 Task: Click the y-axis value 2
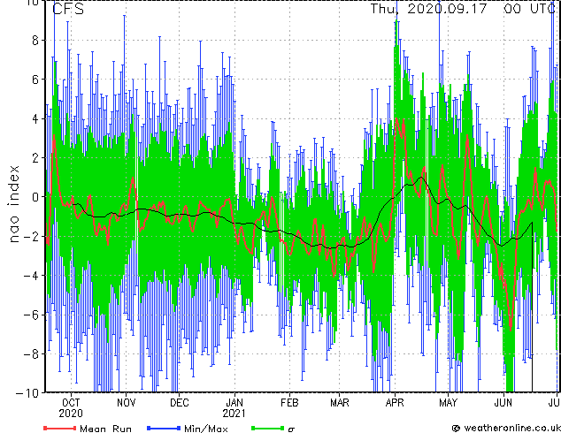(x=35, y=157)
